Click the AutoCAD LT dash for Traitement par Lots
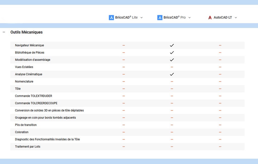This screenshot has width=258, height=164. [x=220, y=147]
